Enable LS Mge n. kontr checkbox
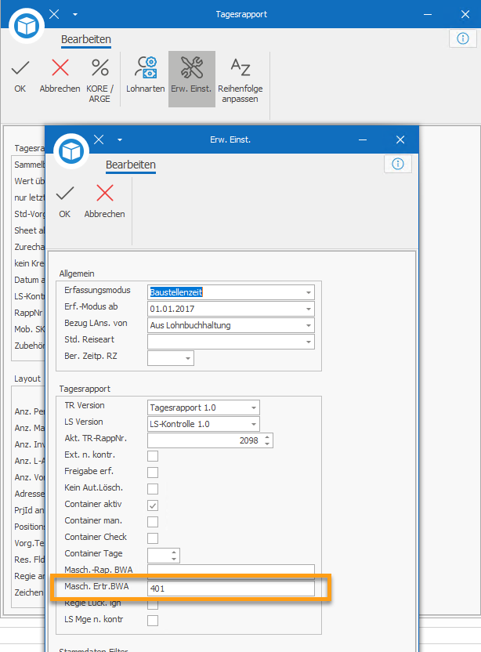The width and height of the screenshot is (481, 652). pyautogui.click(x=153, y=621)
